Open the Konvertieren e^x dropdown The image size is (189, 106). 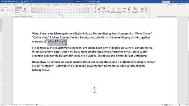pos(26,10)
